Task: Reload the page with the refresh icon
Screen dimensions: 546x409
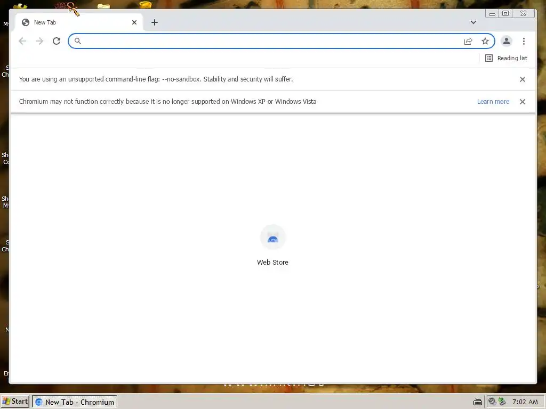Action: click(x=57, y=41)
